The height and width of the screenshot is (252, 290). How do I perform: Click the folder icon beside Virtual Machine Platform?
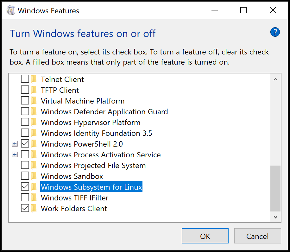pyautogui.click(x=33, y=101)
